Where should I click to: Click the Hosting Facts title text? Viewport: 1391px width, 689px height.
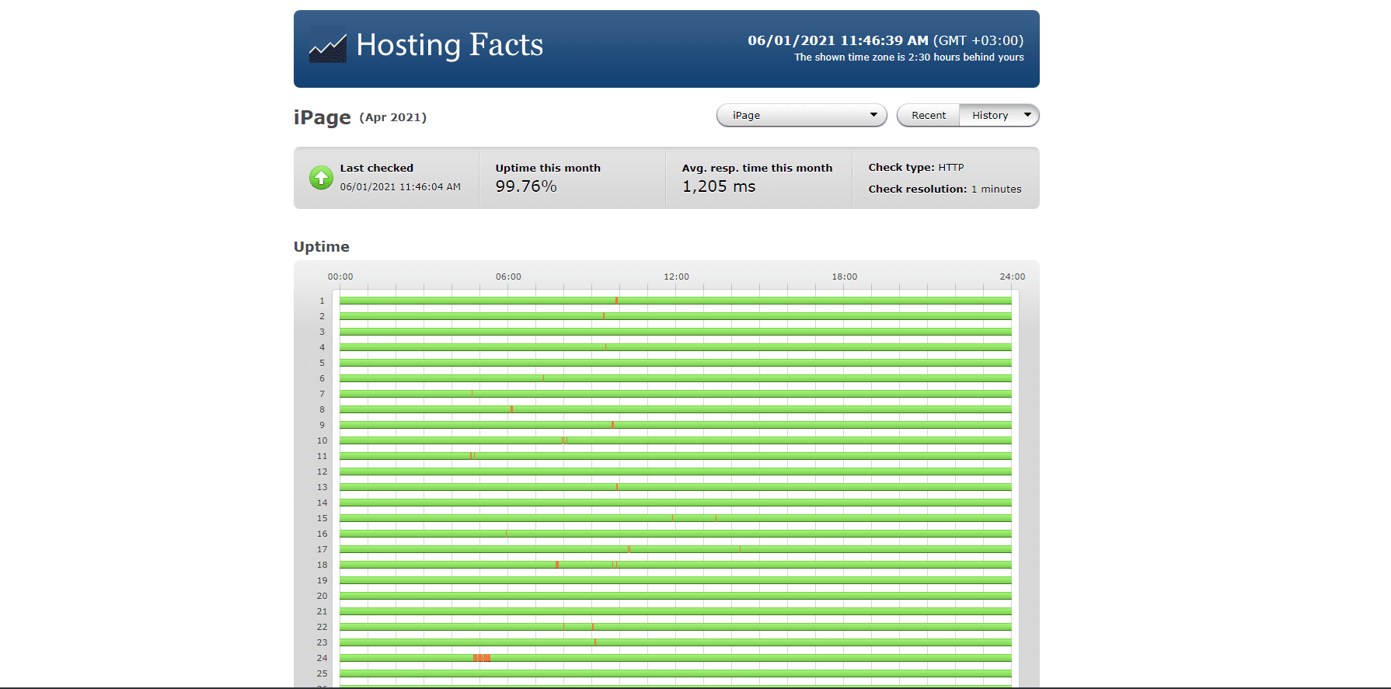click(449, 45)
